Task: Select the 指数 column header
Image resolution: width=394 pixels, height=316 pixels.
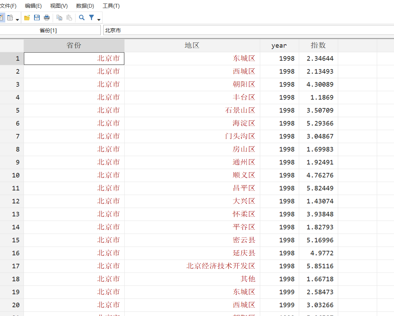Action: click(x=319, y=46)
